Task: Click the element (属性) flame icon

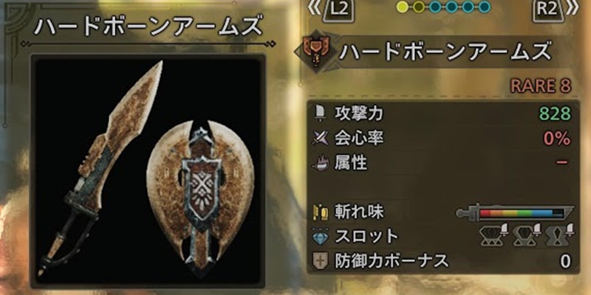Action: pyautogui.click(x=321, y=164)
